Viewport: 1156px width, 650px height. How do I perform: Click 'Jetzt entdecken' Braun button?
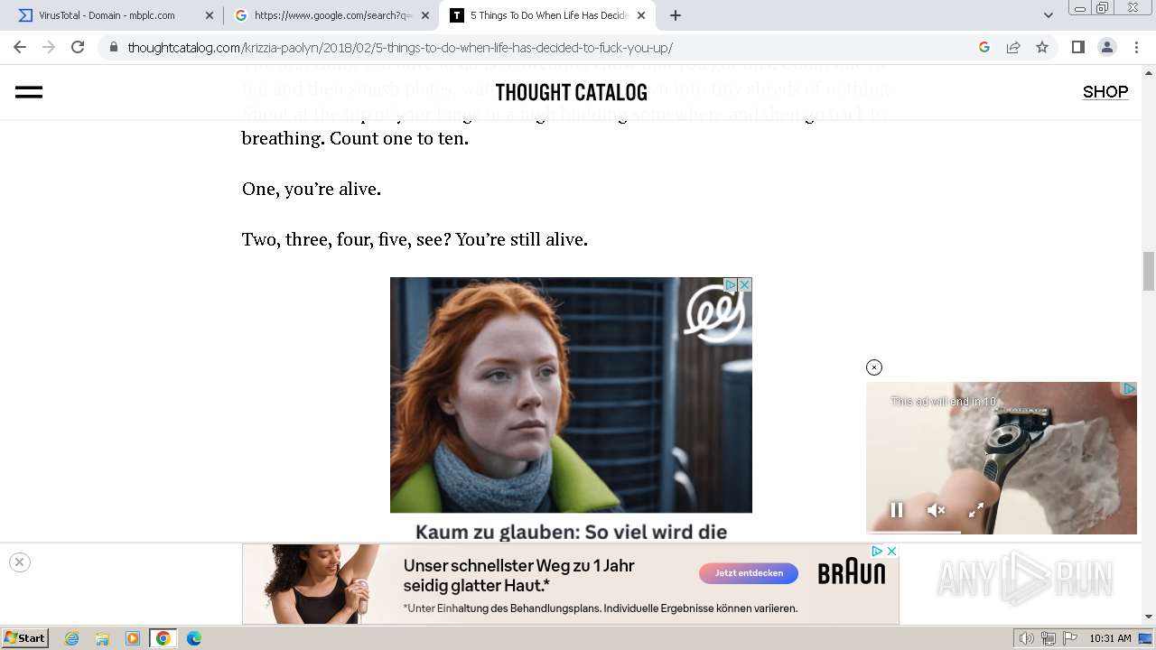click(x=749, y=573)
